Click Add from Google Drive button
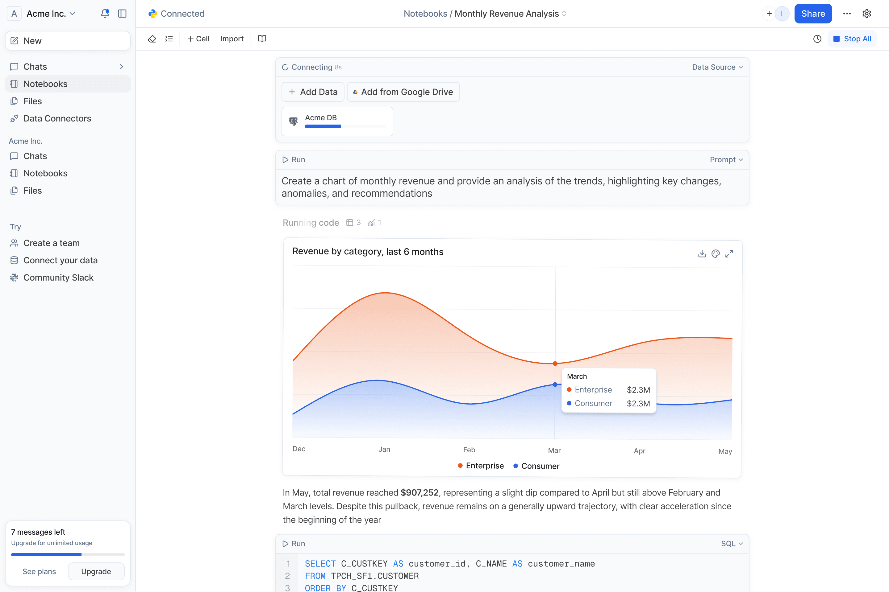 [x=403, y=92]
